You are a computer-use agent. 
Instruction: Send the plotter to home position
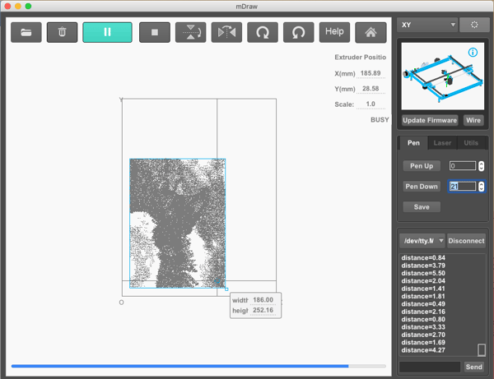[x=370, y=32]
